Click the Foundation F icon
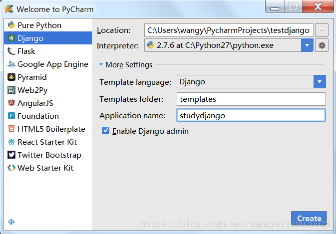This screenshot has width=336, height=234. click(11, 116)
